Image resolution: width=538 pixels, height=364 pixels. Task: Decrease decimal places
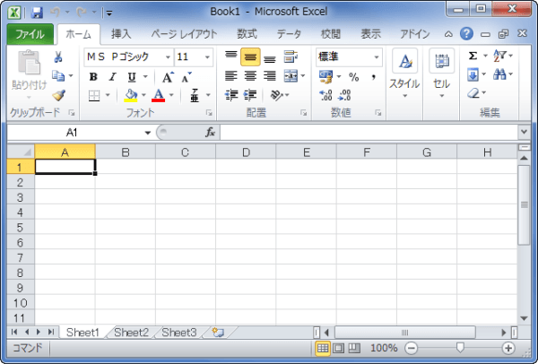(x=344, y=95)
